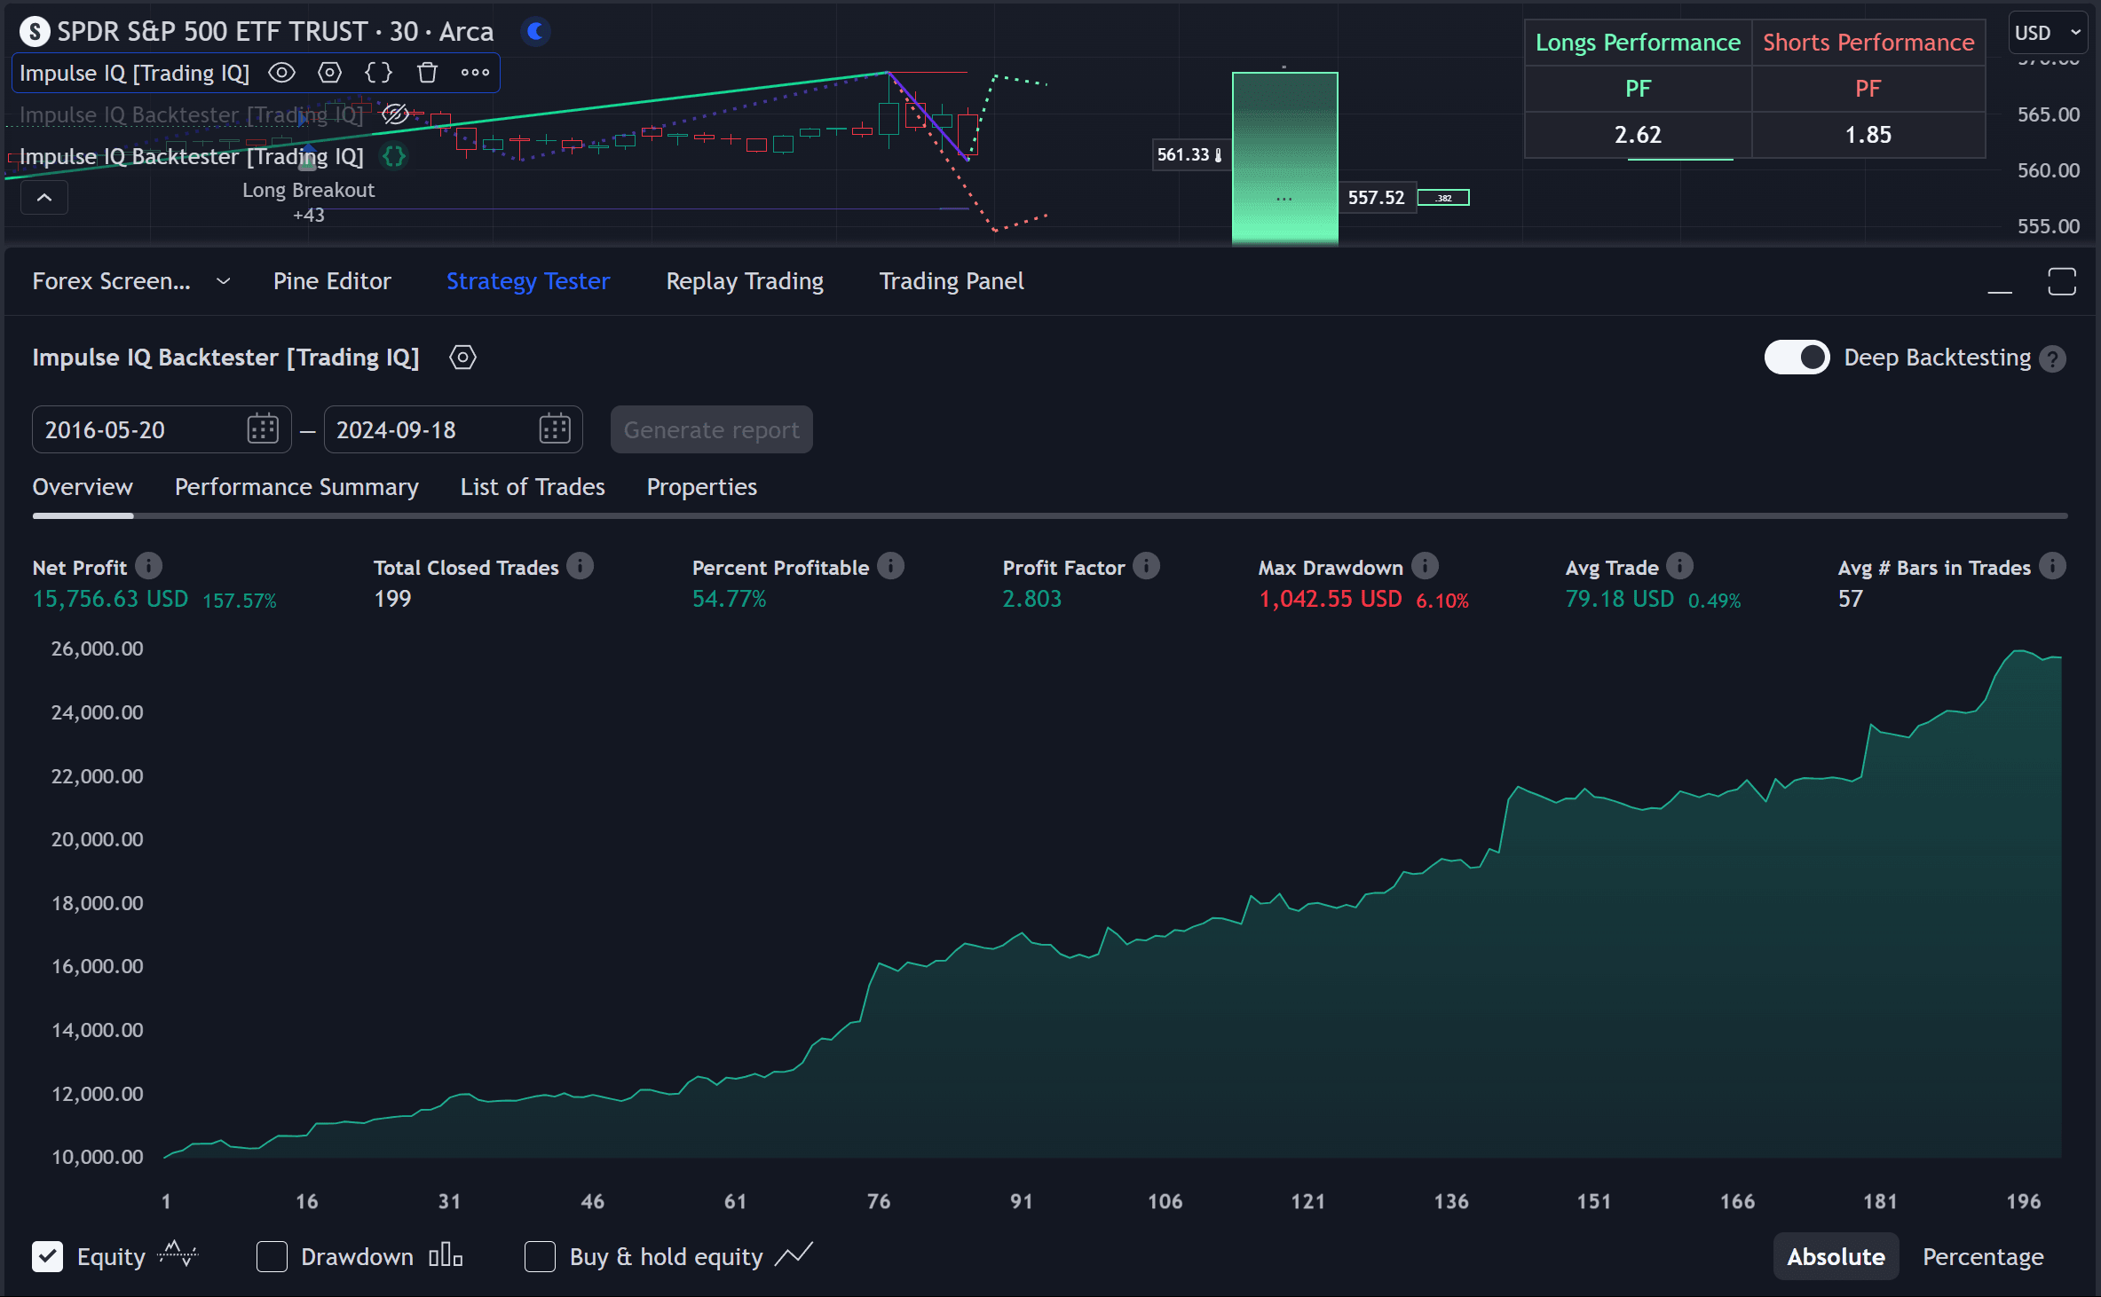Uncheck the Equity checkbox

click(x=48, y=1256)
